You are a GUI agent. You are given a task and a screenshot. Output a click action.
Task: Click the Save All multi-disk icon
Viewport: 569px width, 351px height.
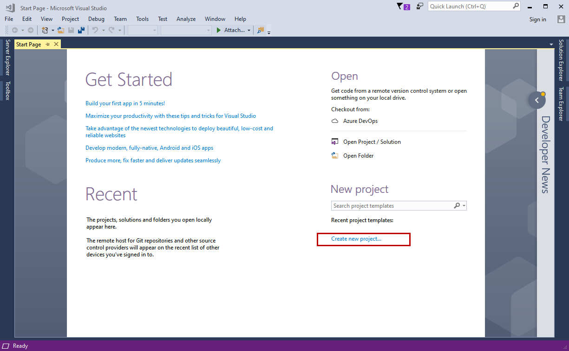point(81,30)
